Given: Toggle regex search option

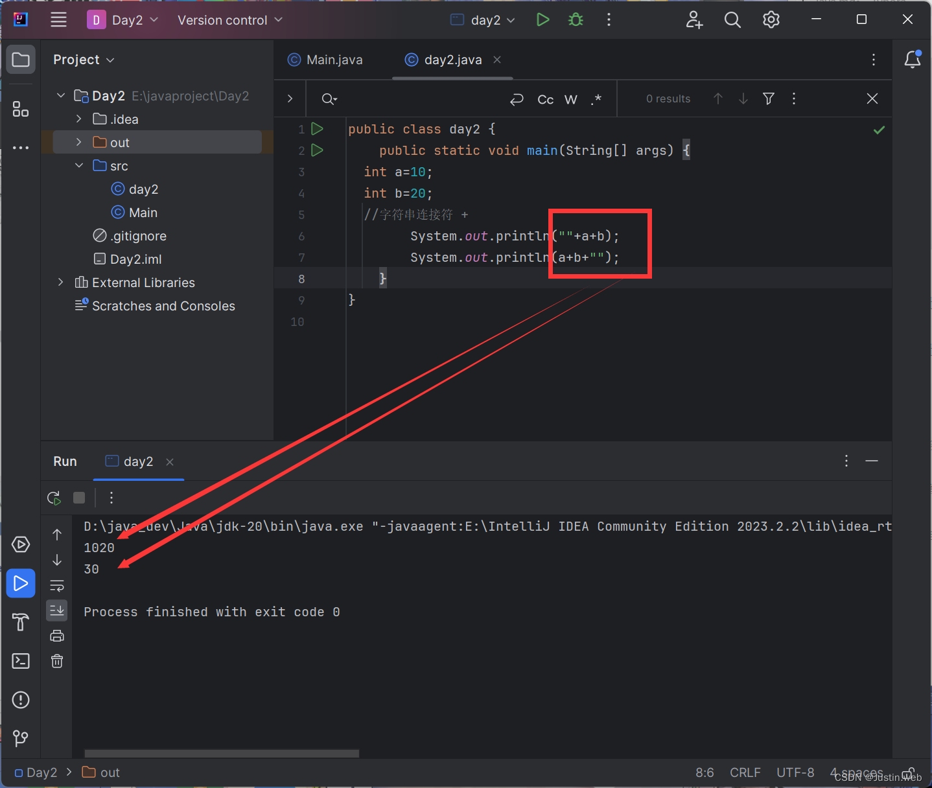Looking at the screenshot, I should click(596, 99).
